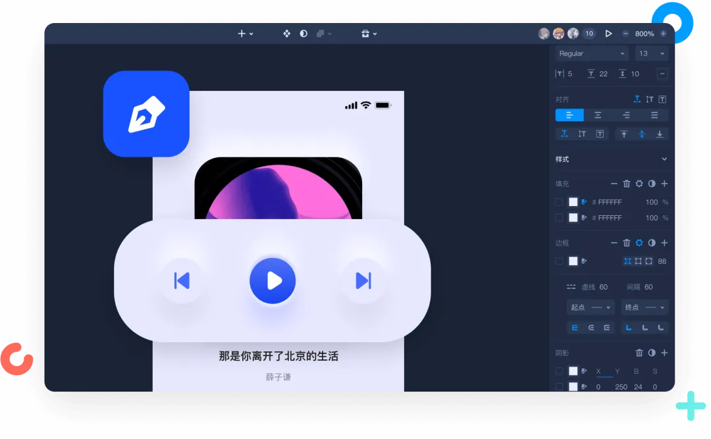711x439 pixels.
Task: Open the first fill white color swatch
Action: 573,202
